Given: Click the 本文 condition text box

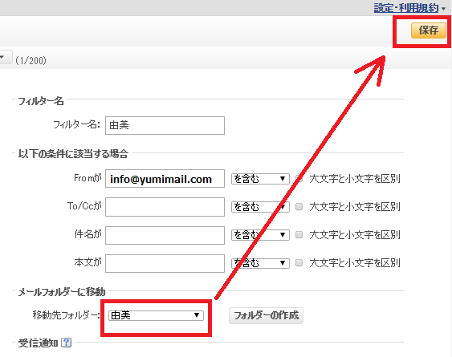Looking at the screenshot, I should click(x=165, y=263).
